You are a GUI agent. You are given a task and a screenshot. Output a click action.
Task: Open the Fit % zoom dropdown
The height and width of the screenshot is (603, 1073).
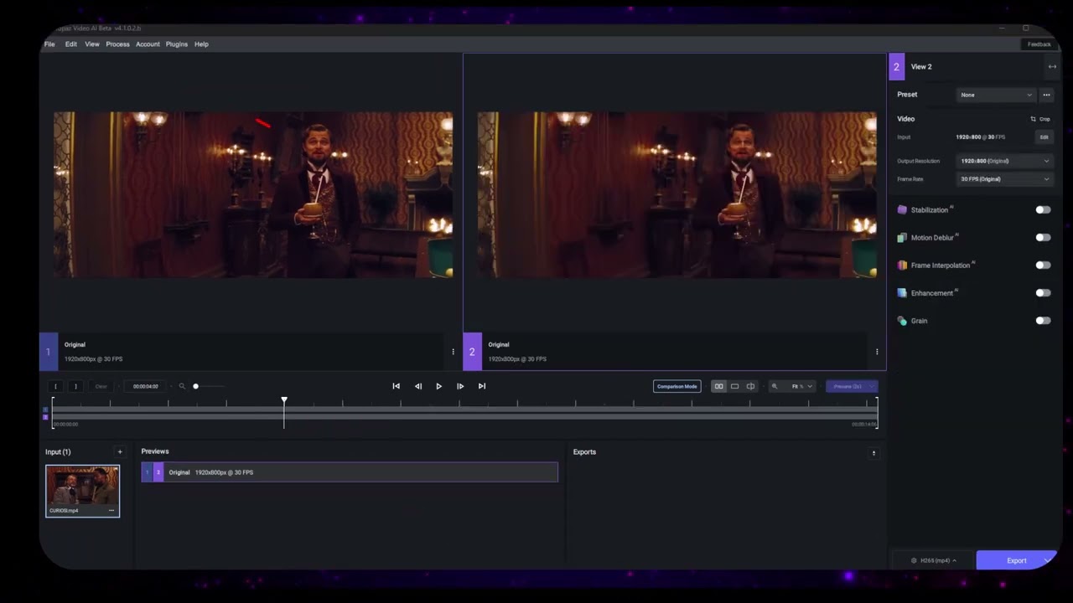tap(801, 386)
